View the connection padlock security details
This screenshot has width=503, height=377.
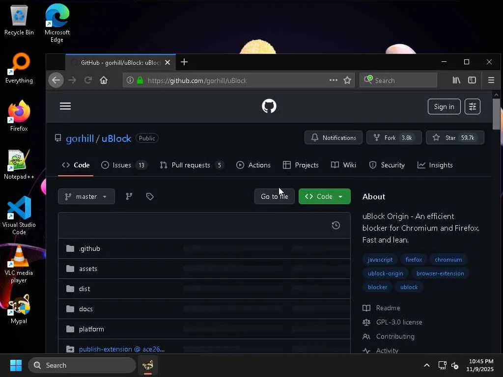[x=140, y=80]
